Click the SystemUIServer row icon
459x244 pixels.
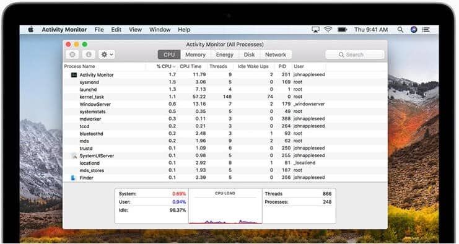(x=74, y=155)
